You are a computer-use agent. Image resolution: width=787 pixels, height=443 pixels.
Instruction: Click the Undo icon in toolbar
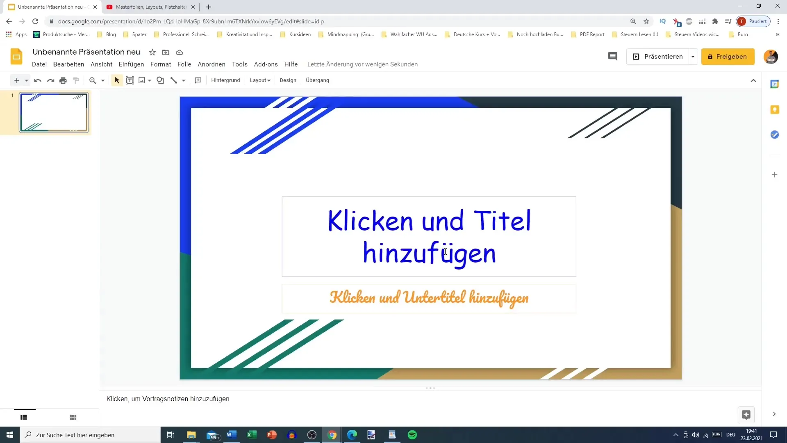coord(37,80)
